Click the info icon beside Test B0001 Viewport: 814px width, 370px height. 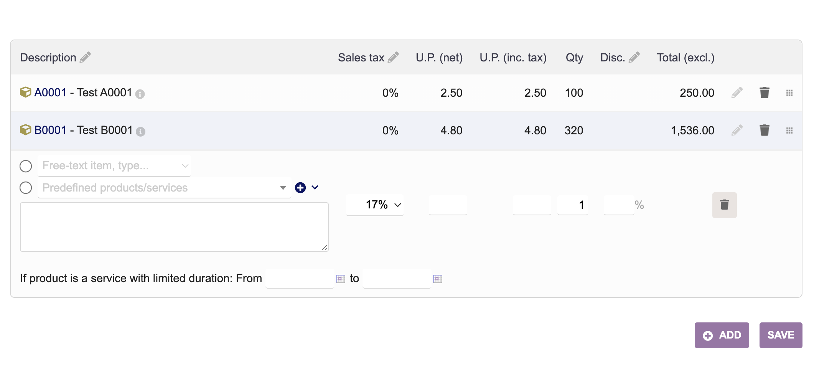(x=141, y=132)
